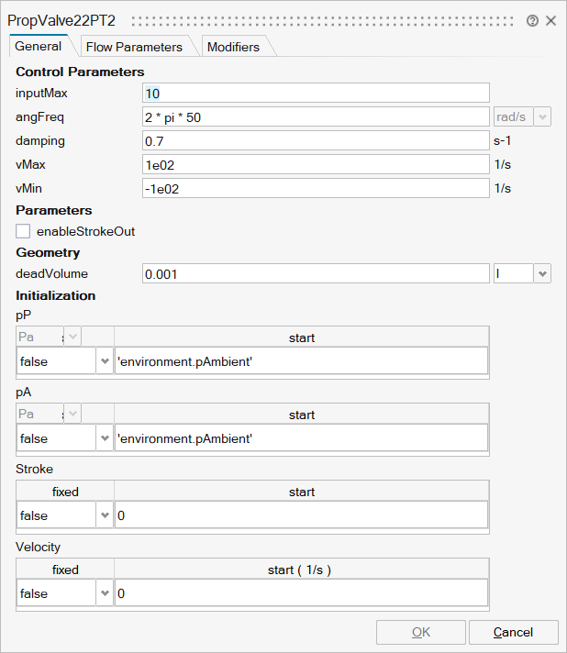Screen dimensions: 567x653
Task: Switch to the Flow Parameters tab
Action: click(134, 47)
